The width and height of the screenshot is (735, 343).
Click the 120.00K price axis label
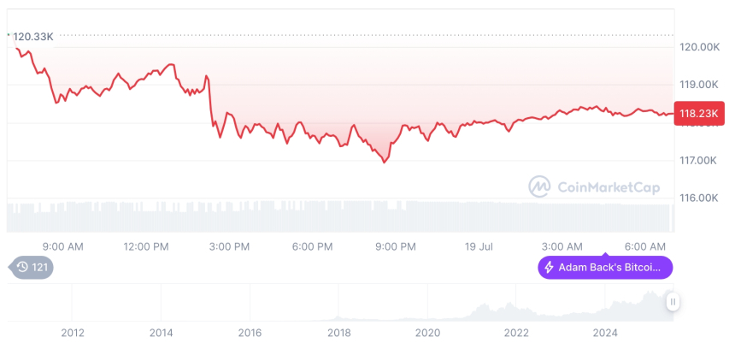point(698,47)
